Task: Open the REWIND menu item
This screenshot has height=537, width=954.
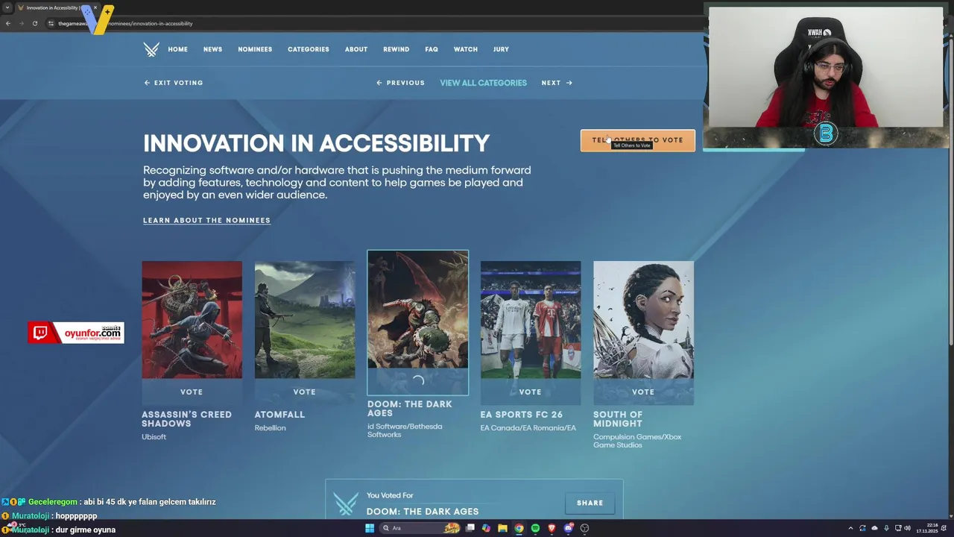Action: 396,49
